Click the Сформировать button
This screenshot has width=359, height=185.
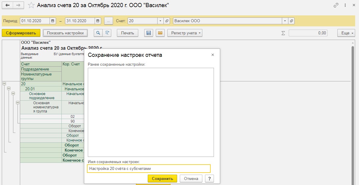(x=21, y=33)
